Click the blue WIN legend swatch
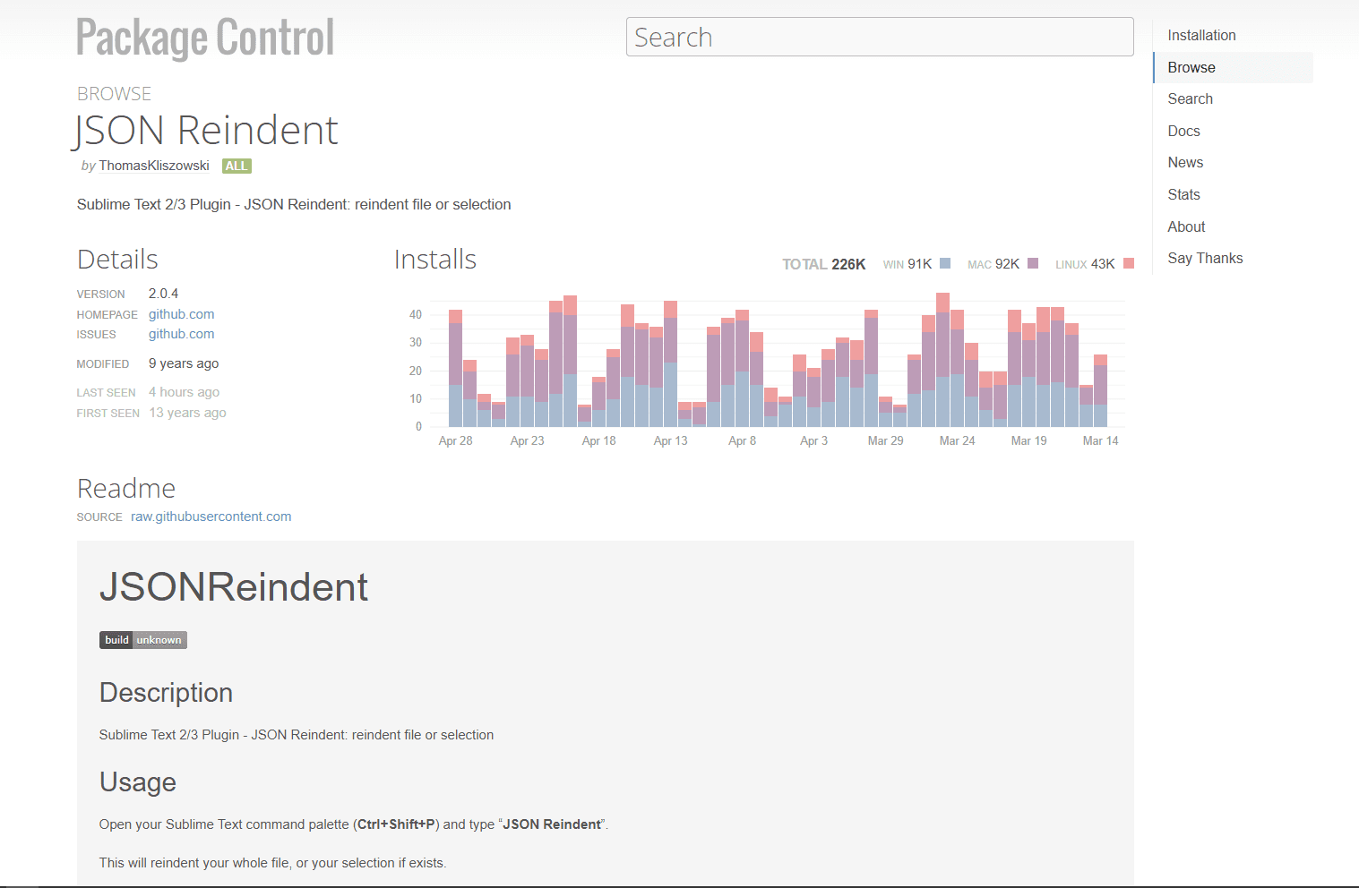 (944, 263)
